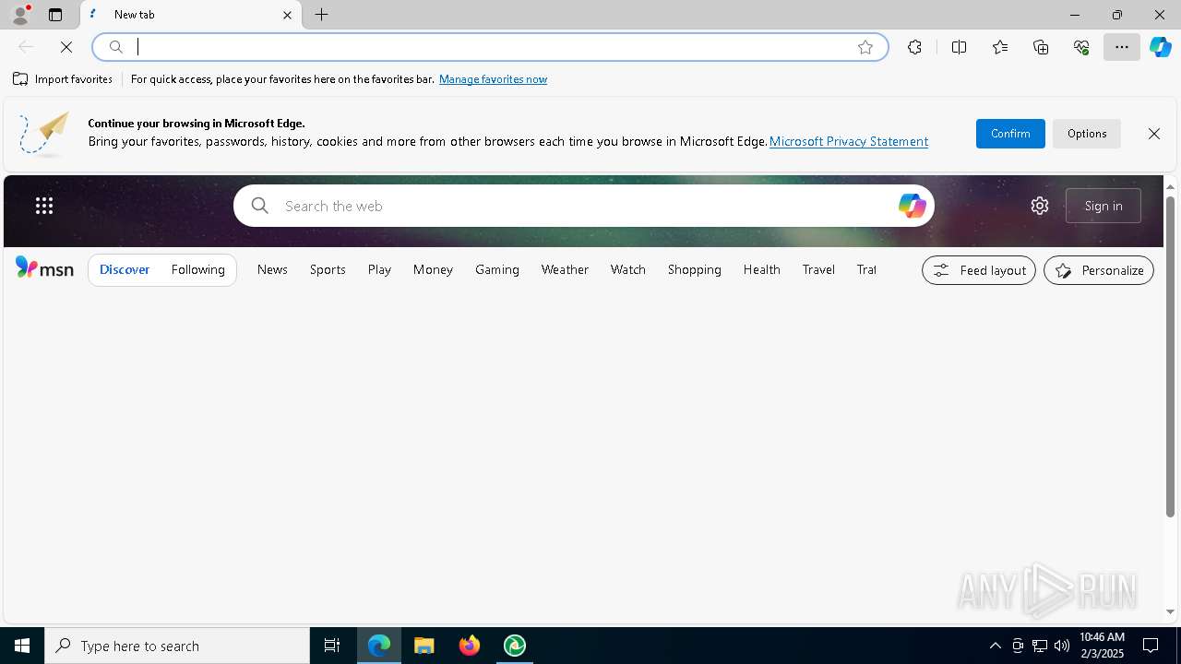Open Task View on taskbar
The width and height of the screenshot is (1181, 664).
[332, 646]
